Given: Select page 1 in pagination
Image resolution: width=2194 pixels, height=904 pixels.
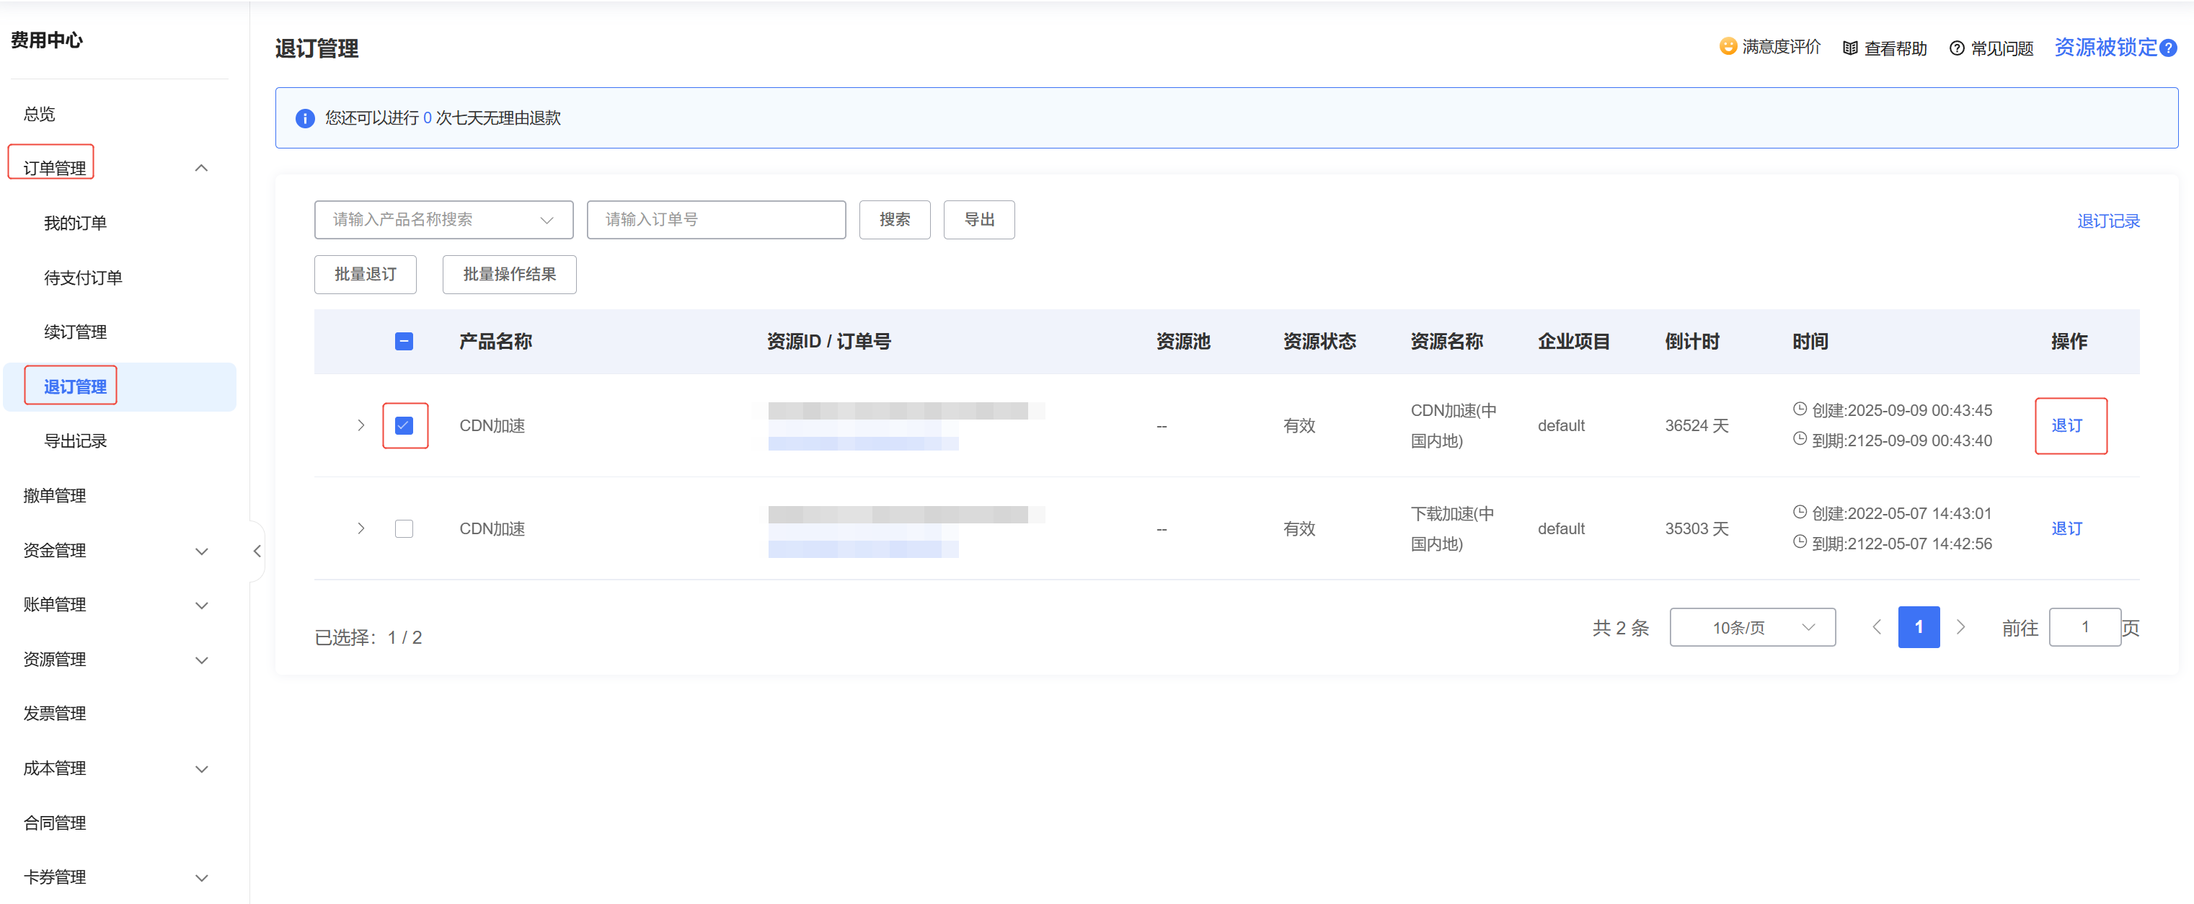Looking at the screenshot, I should (x=1918, y=627).
